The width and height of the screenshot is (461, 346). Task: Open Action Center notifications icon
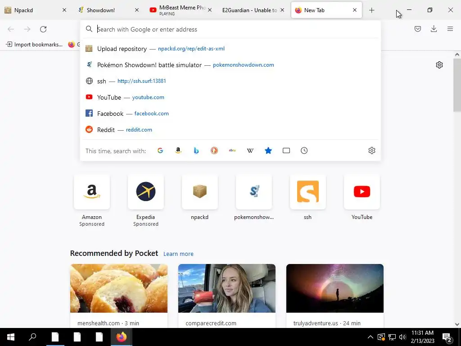pos(447,337)
